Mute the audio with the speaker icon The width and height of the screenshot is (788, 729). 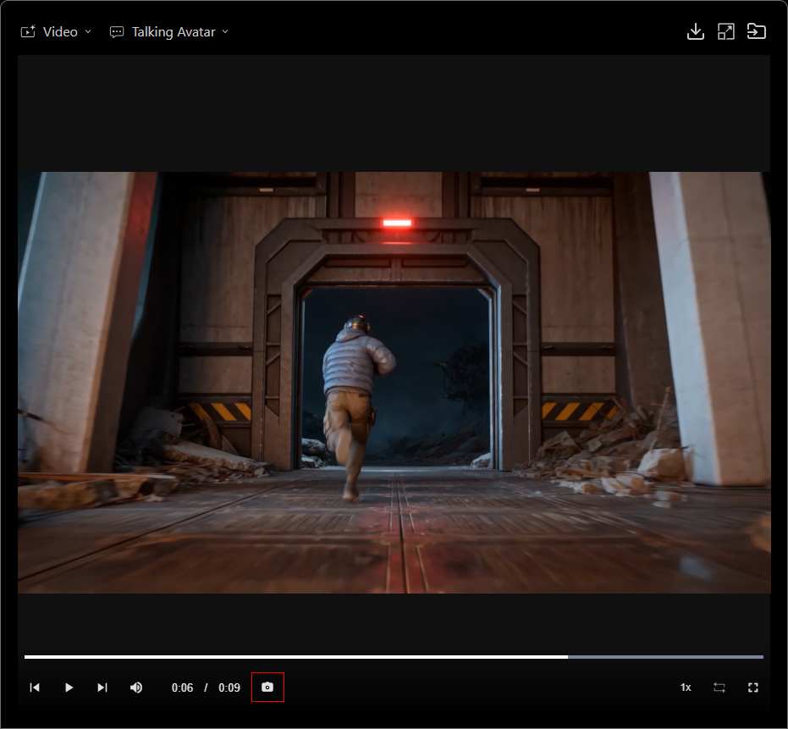click(136, 688)
